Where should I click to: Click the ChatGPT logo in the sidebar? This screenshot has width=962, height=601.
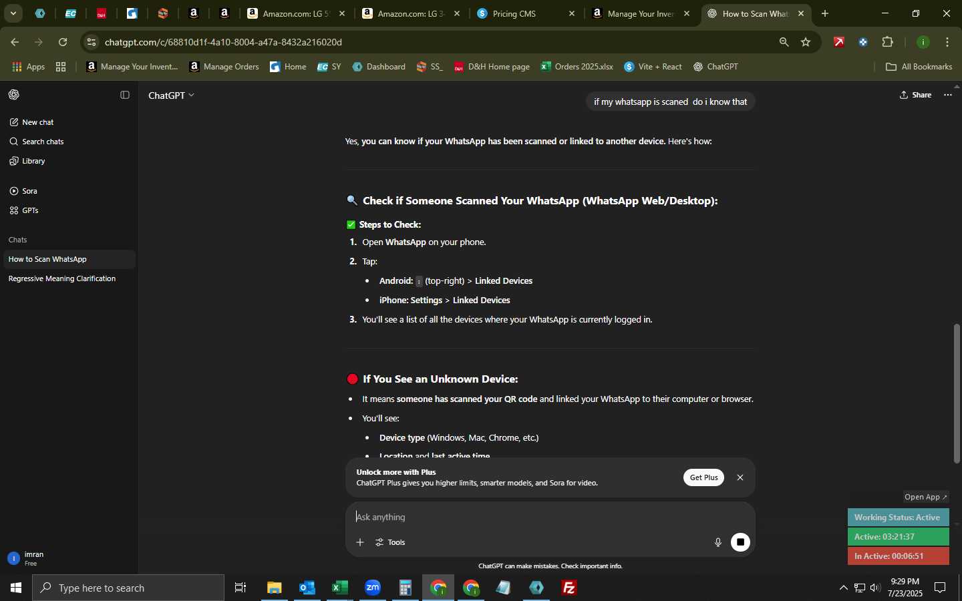click(14, 95)
